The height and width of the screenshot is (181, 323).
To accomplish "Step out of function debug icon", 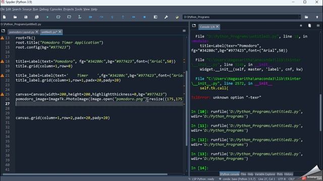I will 123,17.
